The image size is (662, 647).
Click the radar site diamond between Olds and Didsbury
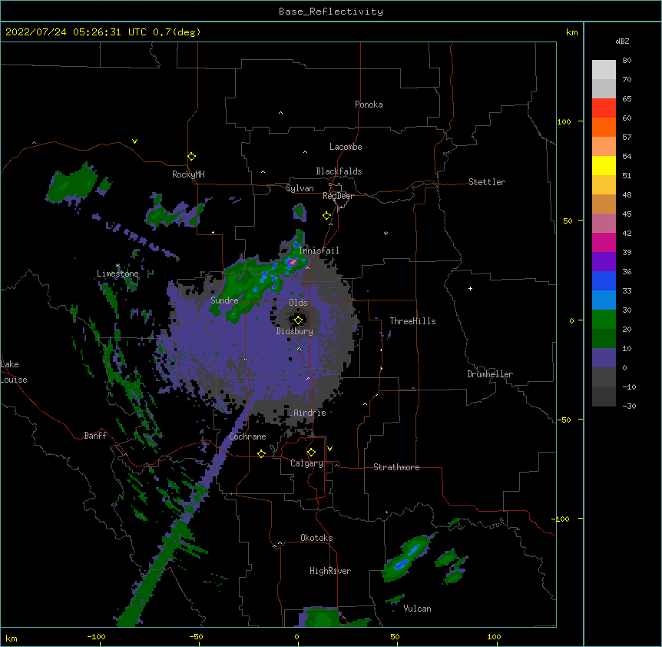click(x=299, y=320)
